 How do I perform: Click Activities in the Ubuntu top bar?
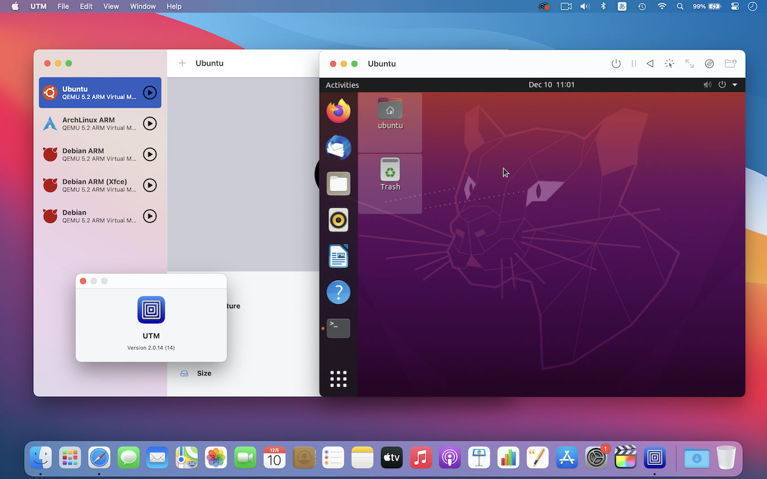tap(342, 85)
